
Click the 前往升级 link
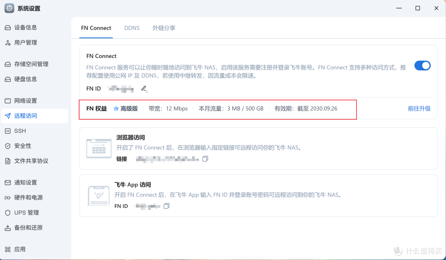click(x=419, y=109)
